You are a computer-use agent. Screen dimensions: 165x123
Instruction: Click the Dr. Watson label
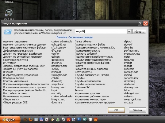click(x=10, y=63)
